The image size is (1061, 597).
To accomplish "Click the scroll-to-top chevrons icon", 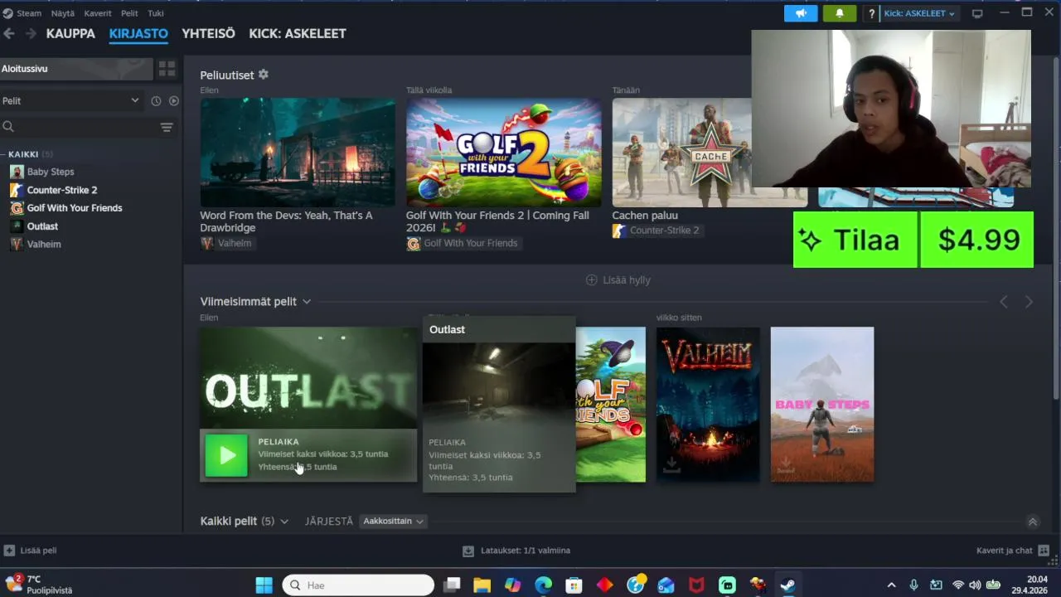I will (x=1033, y=522).
